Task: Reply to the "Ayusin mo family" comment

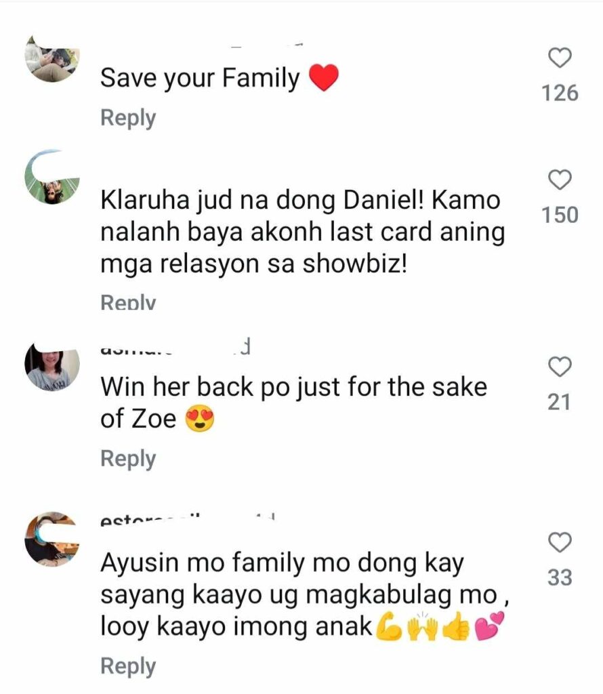Action: [x=128, y=666]
